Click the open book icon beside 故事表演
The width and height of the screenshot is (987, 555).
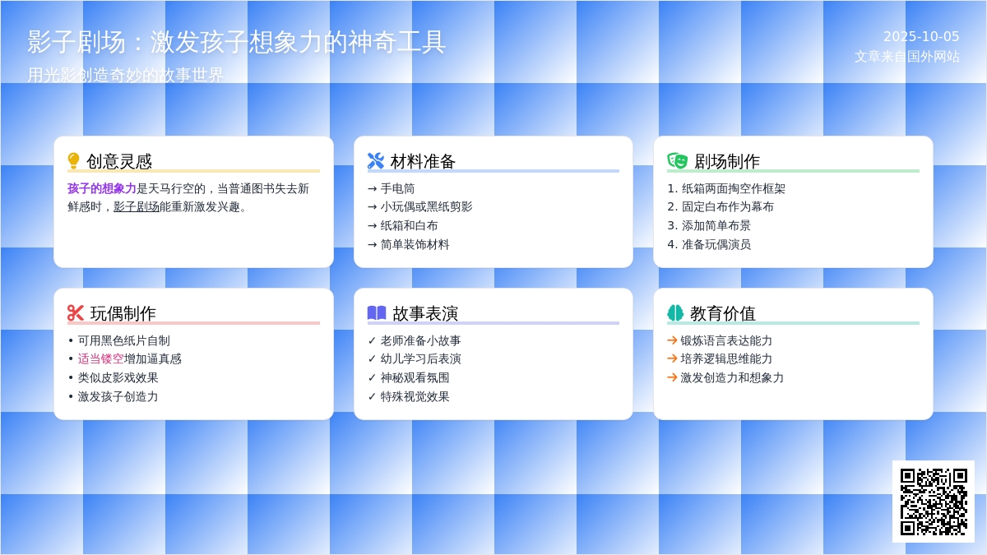tap(377, 313)
